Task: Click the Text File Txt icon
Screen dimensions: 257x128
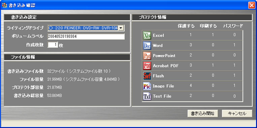Action: [147, 96]
